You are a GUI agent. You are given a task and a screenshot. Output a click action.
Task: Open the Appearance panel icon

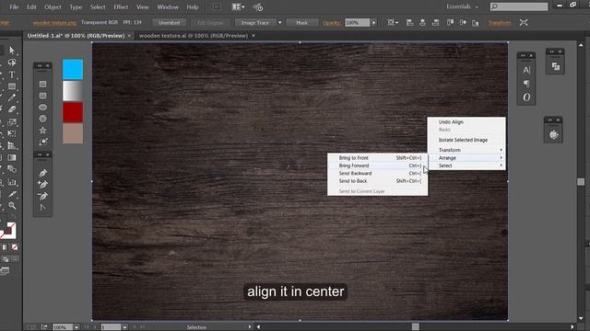click(x=553, y=135)
